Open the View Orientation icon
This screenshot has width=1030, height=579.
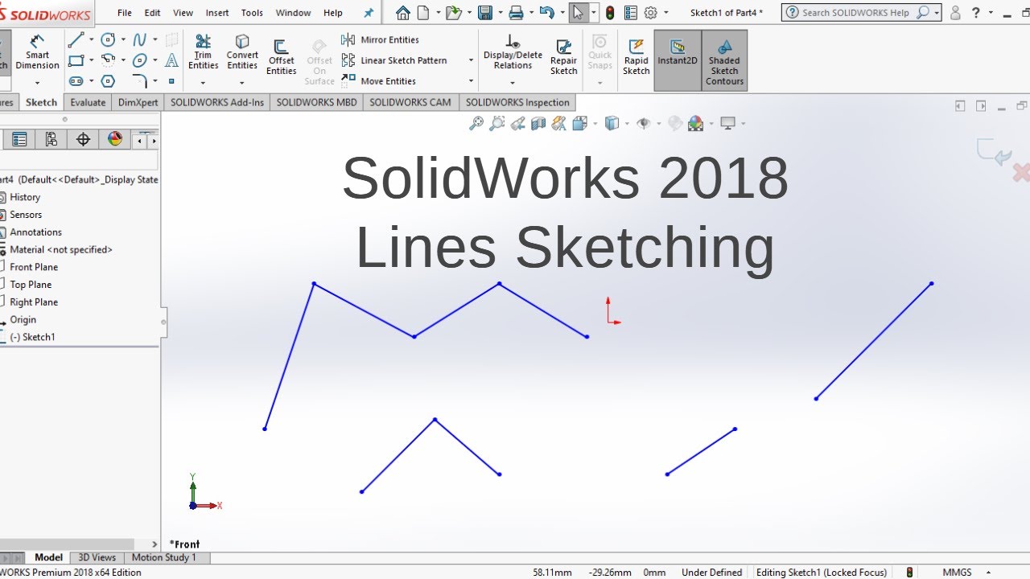[x=579, y=123]
